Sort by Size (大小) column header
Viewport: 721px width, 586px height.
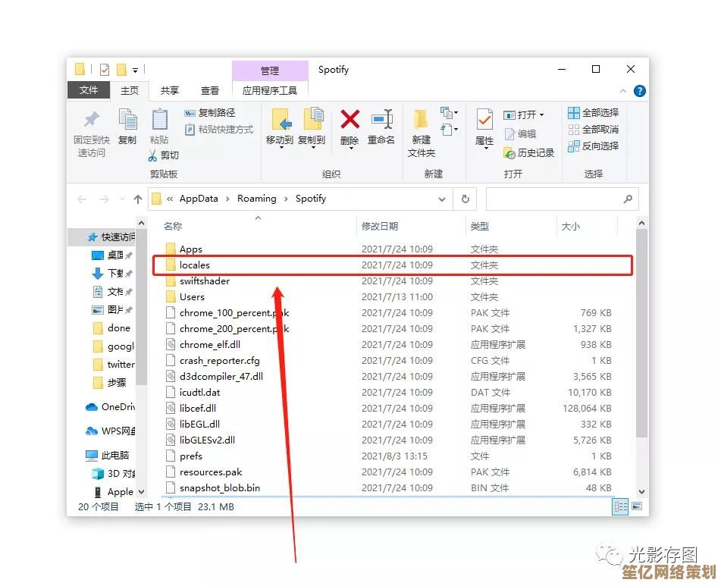click(571, 226)
